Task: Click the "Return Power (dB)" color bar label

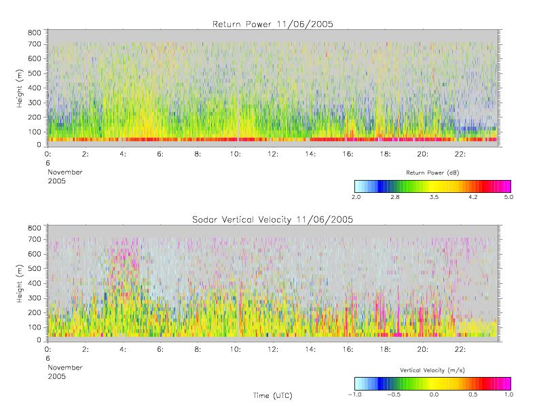Action: tap(432, 173)
